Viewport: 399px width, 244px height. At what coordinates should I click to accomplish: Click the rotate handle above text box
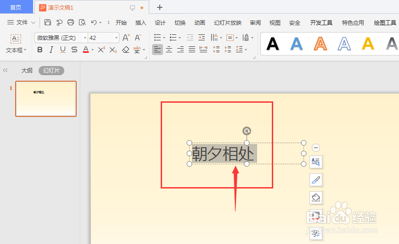[247, 131]
